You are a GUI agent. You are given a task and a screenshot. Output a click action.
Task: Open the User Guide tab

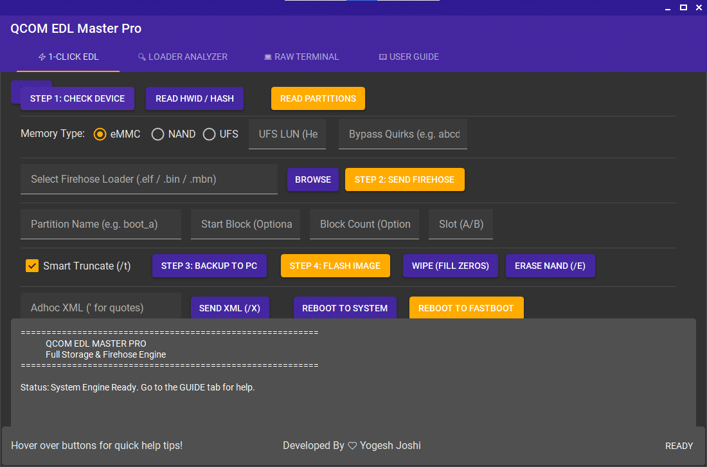pos(409,57)
